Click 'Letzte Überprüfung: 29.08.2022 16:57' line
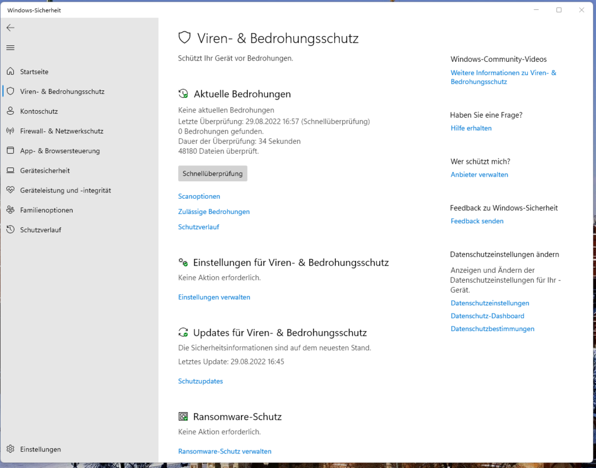Image resolution: width=596 pixels, height=468 pixels. [x=274, y=121]
